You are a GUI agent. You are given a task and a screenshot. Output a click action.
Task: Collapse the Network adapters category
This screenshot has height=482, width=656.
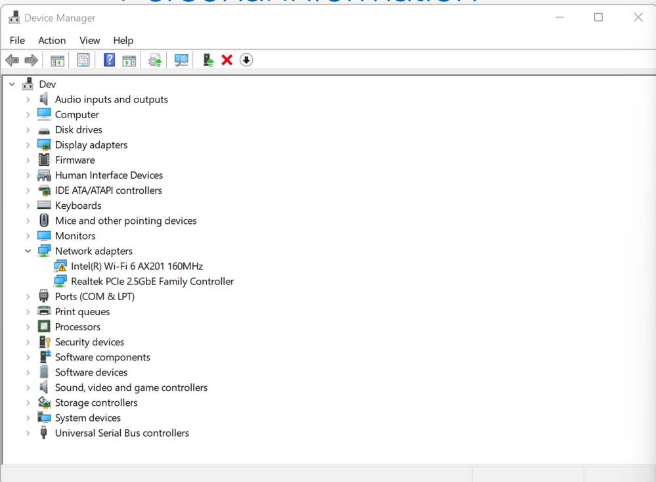(28, 251)
